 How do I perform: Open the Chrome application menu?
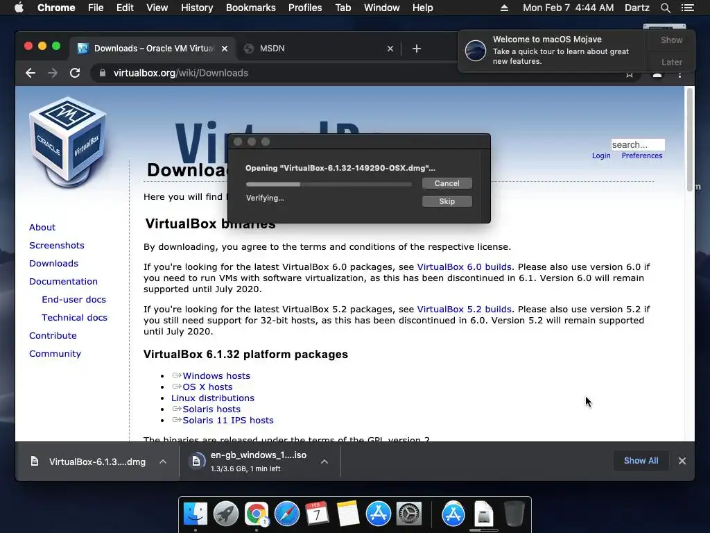click(56, 8)
